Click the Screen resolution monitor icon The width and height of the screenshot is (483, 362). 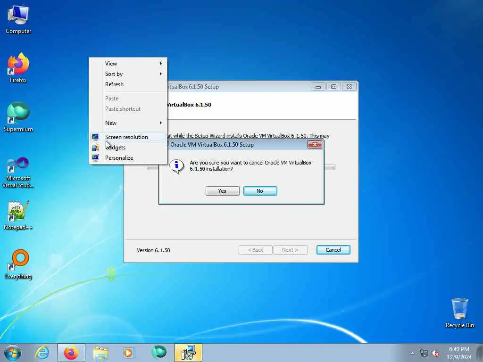[95, 137]
